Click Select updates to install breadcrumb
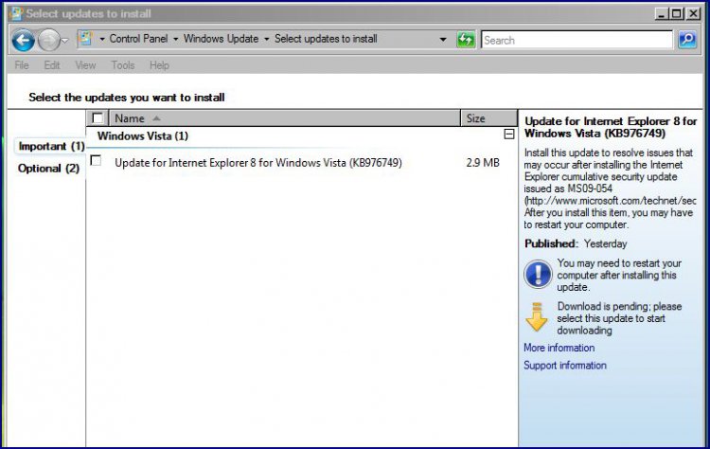This screenshot has width=710, height=449. click(x=326, y=39)
